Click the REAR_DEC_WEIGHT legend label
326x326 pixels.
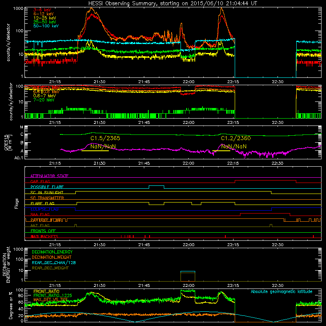coord(50,268)
